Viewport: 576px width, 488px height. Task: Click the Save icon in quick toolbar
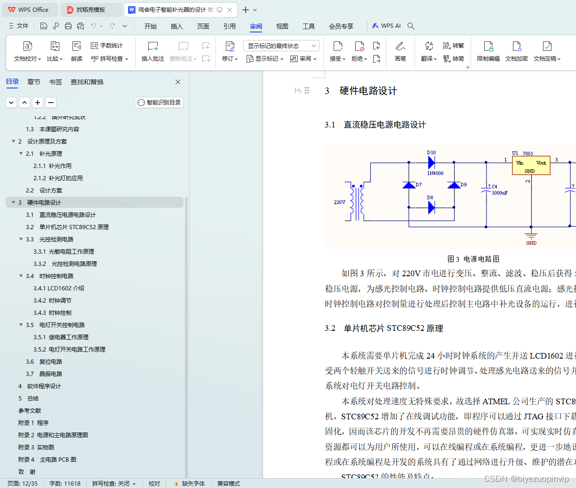pos(44,26)
